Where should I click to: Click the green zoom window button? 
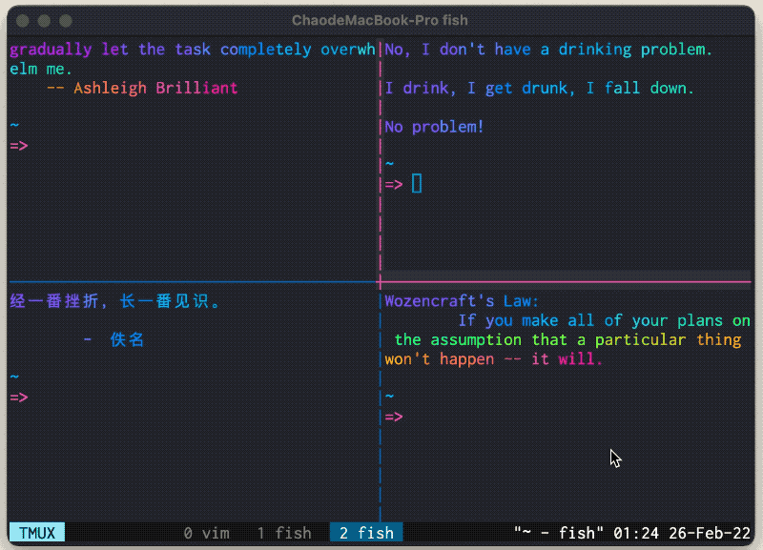(66, 20)
